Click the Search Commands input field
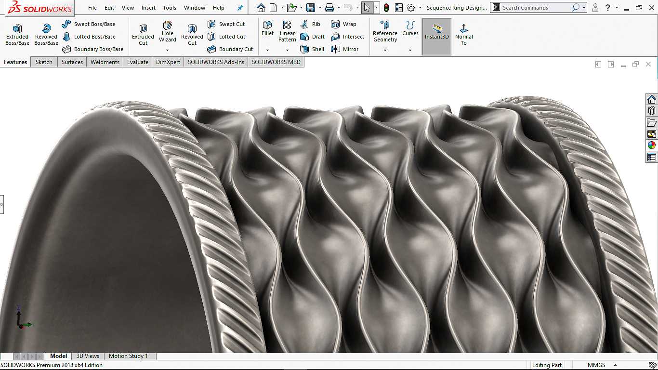Screen dimensions: 658x370 coord(536,8)
